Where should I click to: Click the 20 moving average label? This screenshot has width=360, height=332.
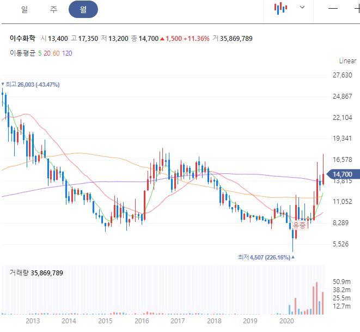click(47, 53)
